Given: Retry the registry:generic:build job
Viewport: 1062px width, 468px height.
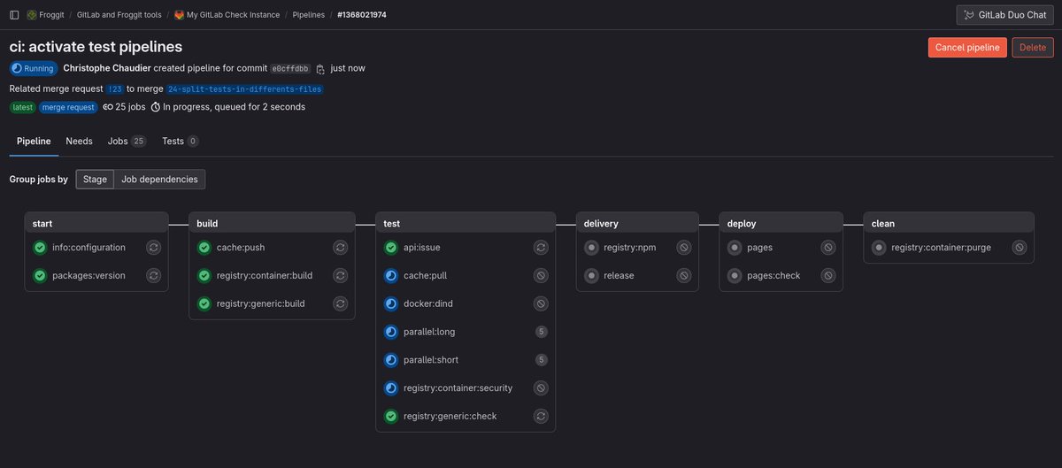Looking at the screenshot, I should (x=340, y=303).
